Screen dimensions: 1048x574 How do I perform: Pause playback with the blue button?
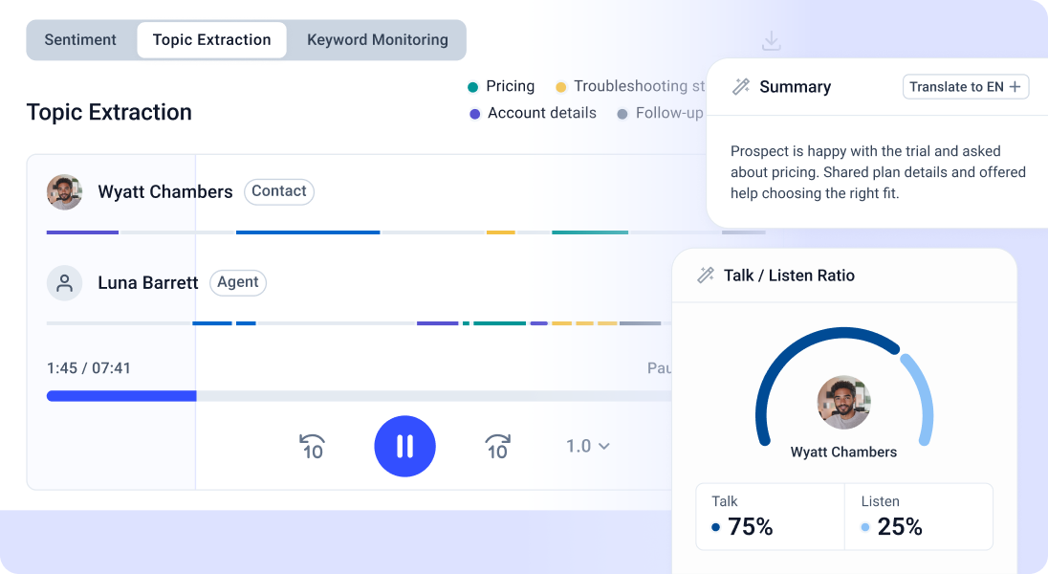click(x=404, y=446)
